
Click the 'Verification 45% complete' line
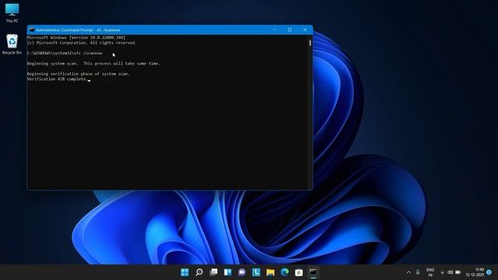pos(57,79)
